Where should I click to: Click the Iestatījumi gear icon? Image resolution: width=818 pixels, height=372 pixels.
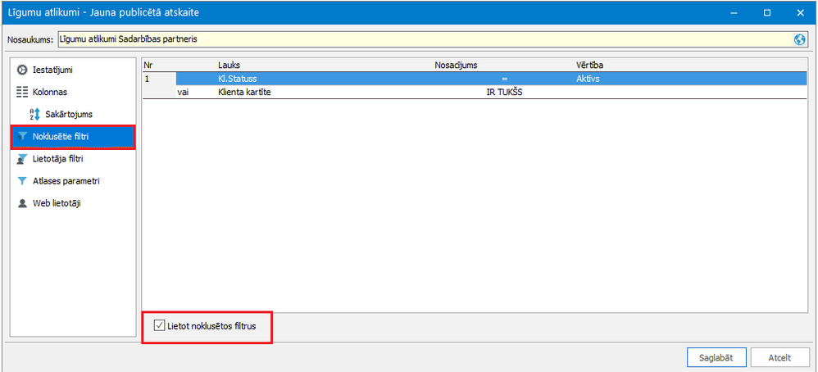tap(22, 70)
